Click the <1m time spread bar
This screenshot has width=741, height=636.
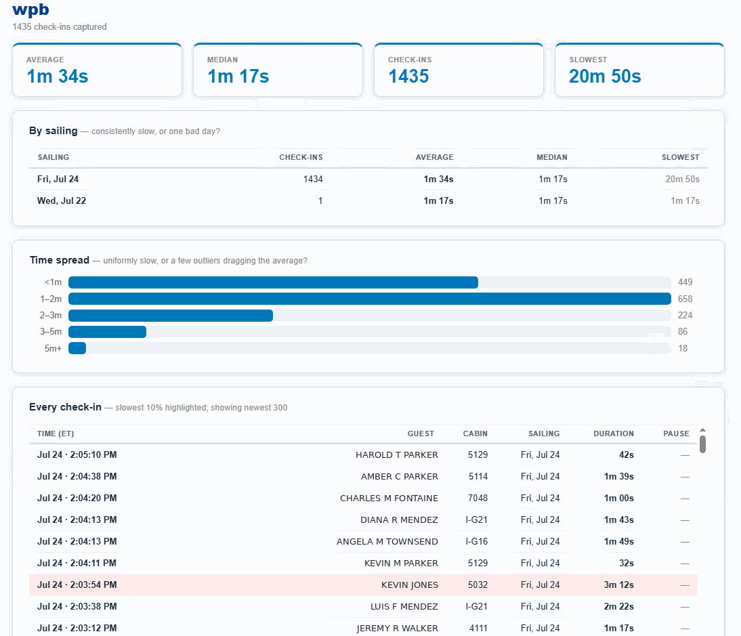273,282
